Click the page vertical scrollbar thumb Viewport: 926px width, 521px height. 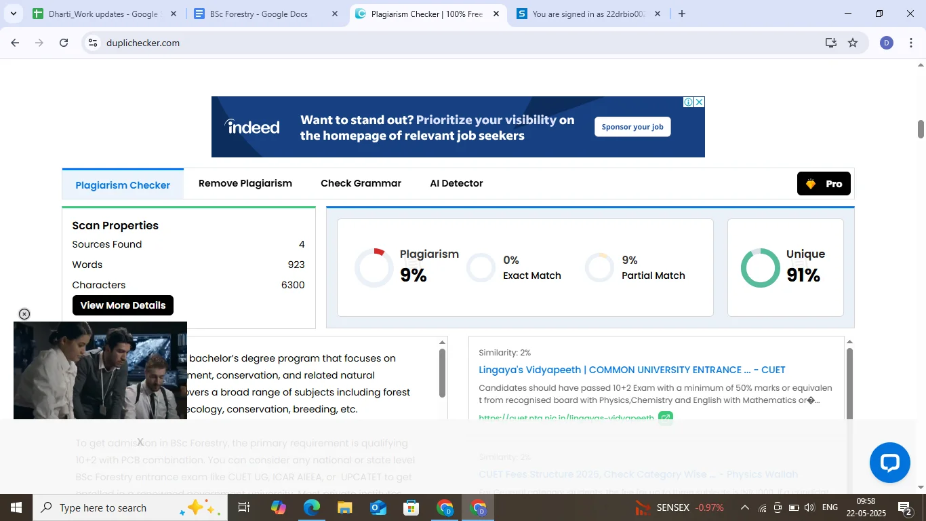[x=921, y=129]
